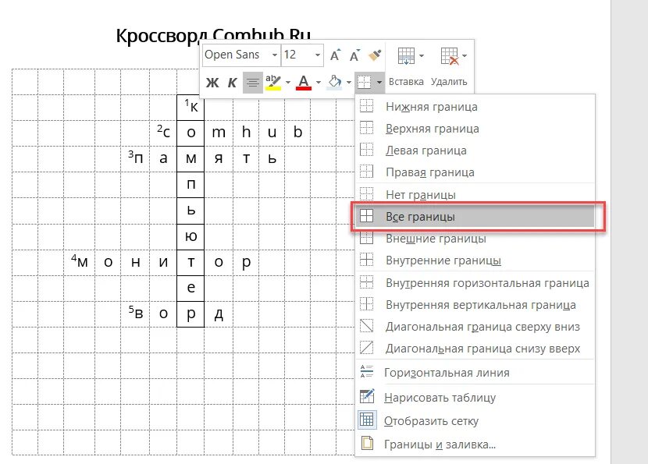Viewport: 648px width, 464px height.
Task: Open the Open Sans font name dropdown
Action: pos(274,55)
